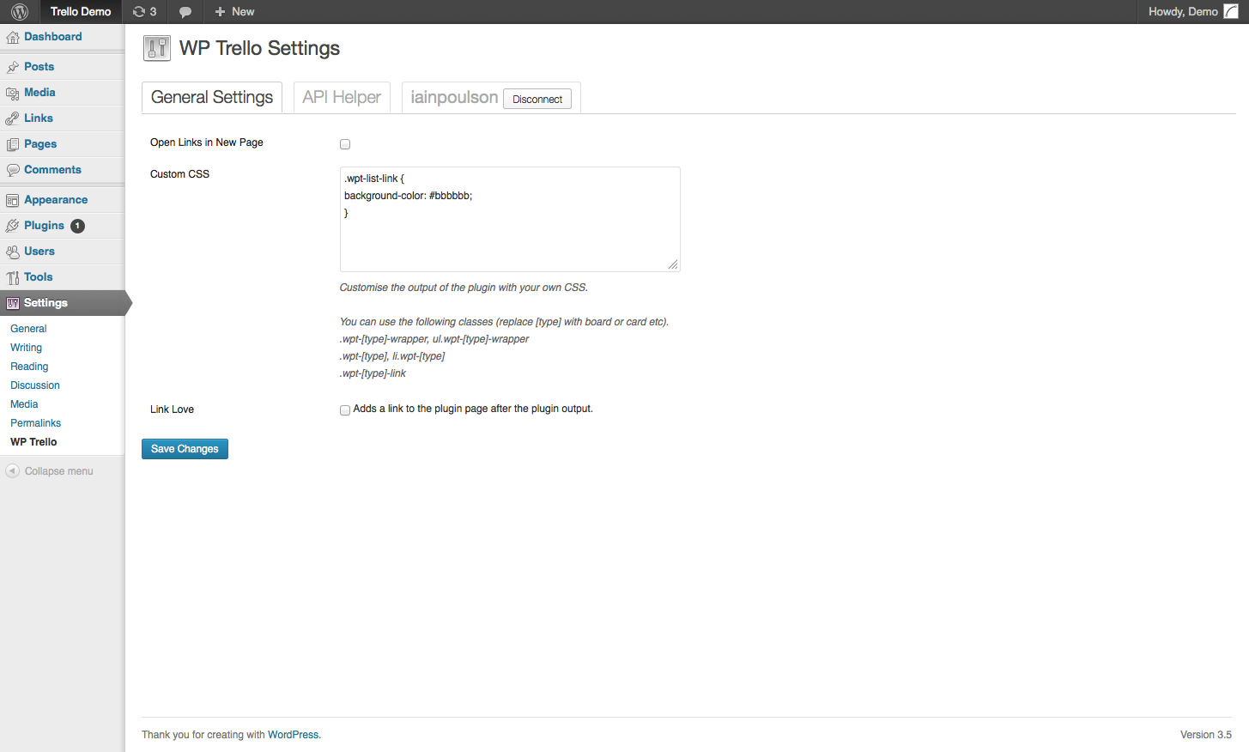Click the Pages sidebar icon
1249x752 pixels.
pyautogui.click(x=12, y=144)
